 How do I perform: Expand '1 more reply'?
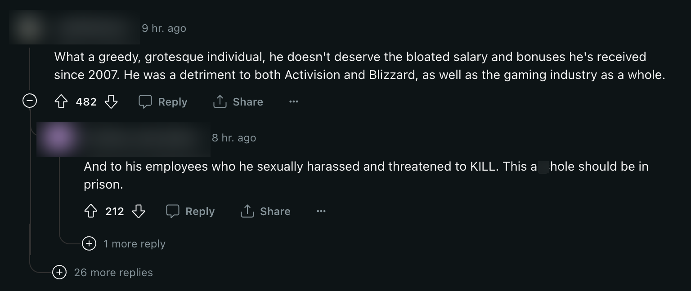(x=89, y=244)
